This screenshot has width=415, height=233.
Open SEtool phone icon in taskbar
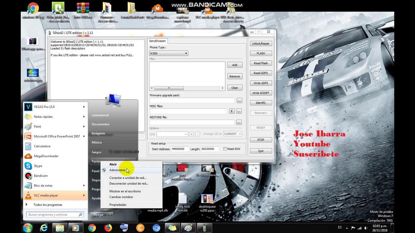click(x=204, y=228)
